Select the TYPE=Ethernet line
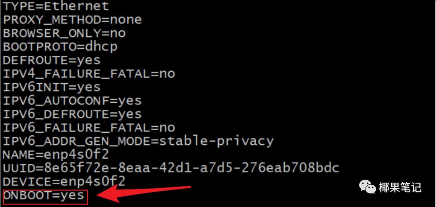Image resolution: width=436 pixels, height=207 pixels. 56,6
